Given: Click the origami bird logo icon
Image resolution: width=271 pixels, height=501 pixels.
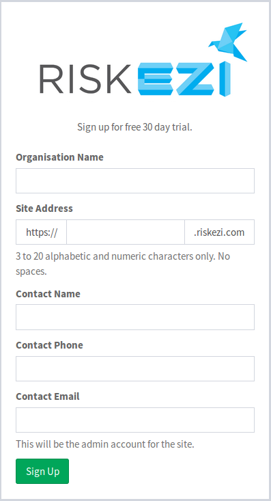Looking at the screenshot, I should (228, 42).
